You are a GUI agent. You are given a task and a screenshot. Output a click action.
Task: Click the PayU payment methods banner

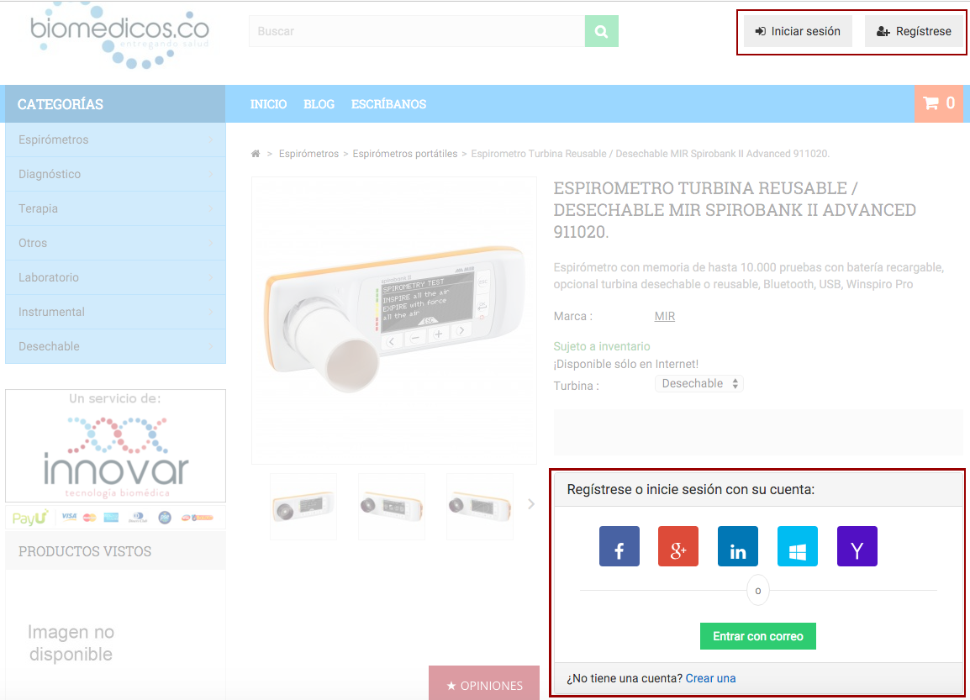tap(116, 517)
